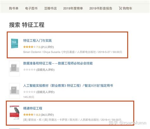Open the 人工智能实验教材 book title link
150x129 pixels.
pos(68,86)
